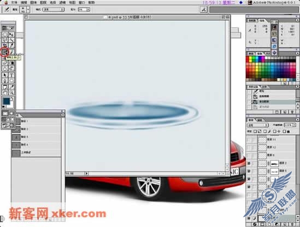Open the Layers panel flyout menu arrow
Image resolution: width=300 pixels, height=227 pixels.
tap(297, 120)
